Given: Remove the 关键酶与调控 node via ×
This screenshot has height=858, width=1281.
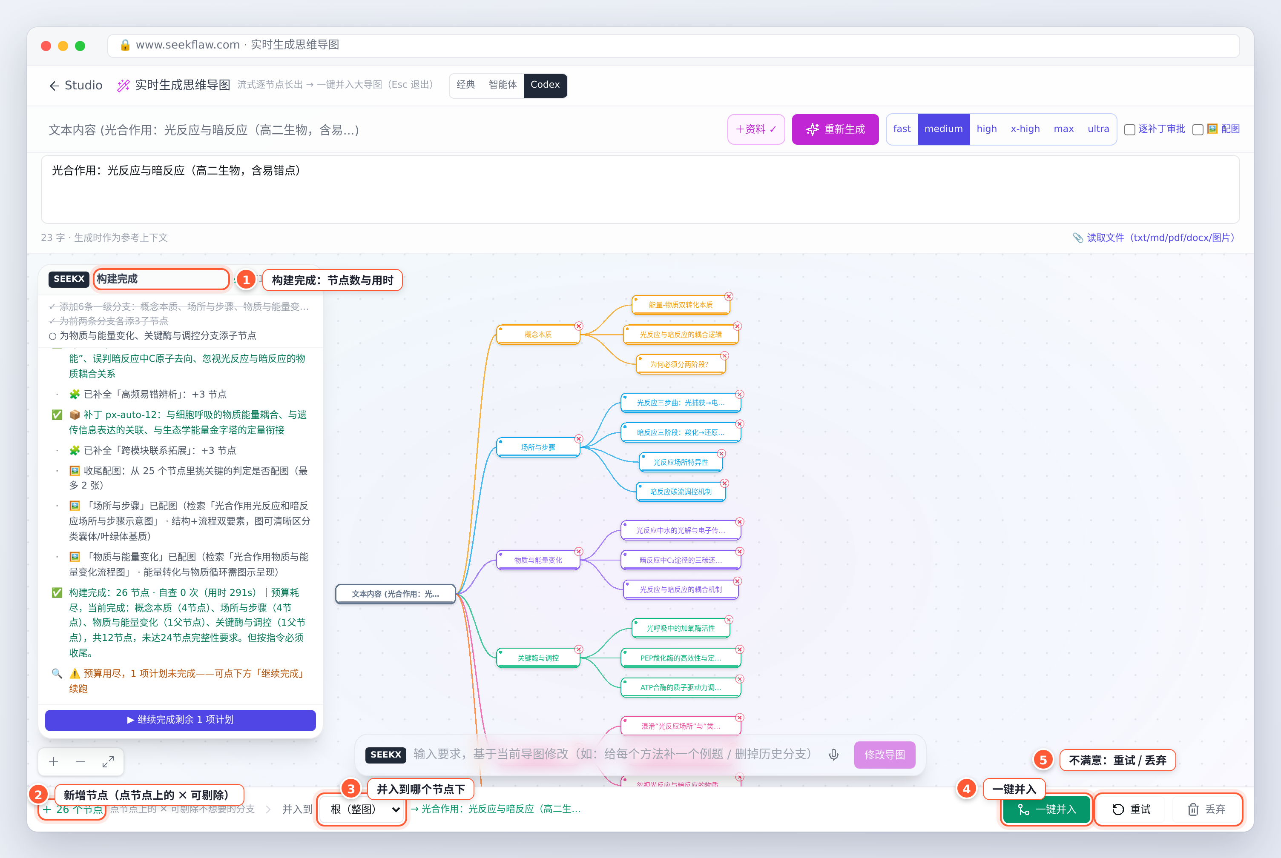Looking at the screenshot, I should pyautogui.click(x=579, y=649).
